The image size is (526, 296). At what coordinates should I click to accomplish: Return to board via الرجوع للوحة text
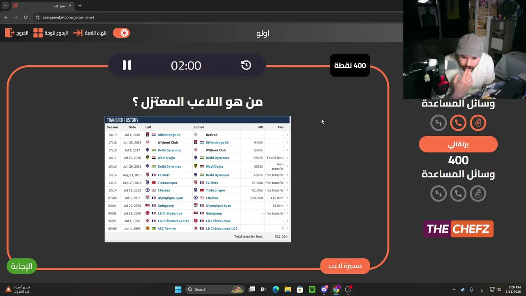(x=56, y=33)
